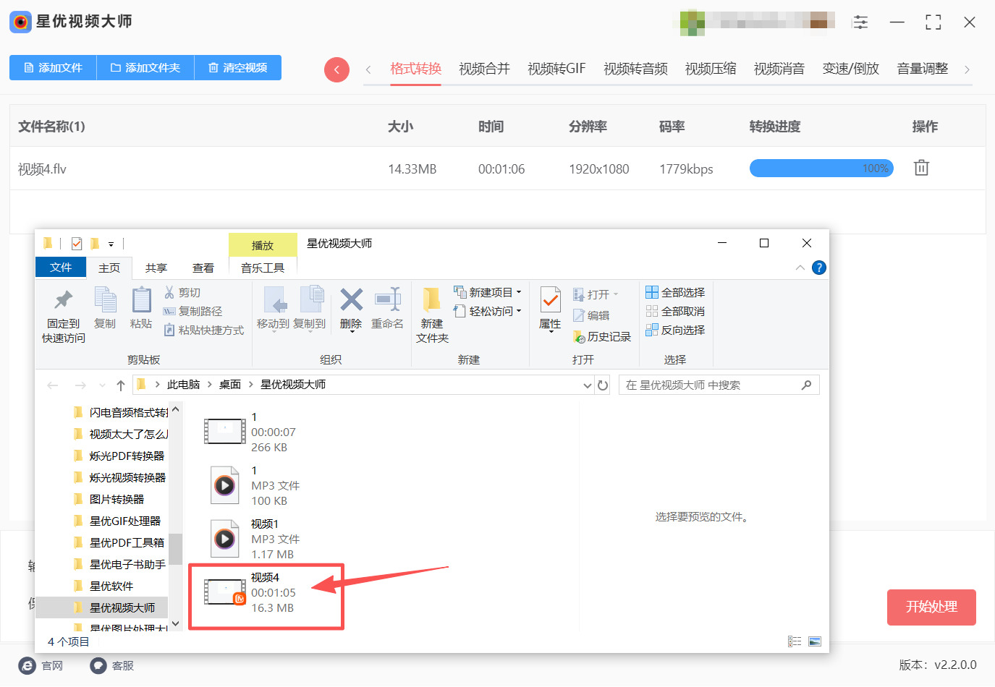
Task: Open 音乐工具 ribbon tab
Action: click(x=263, y=268)
